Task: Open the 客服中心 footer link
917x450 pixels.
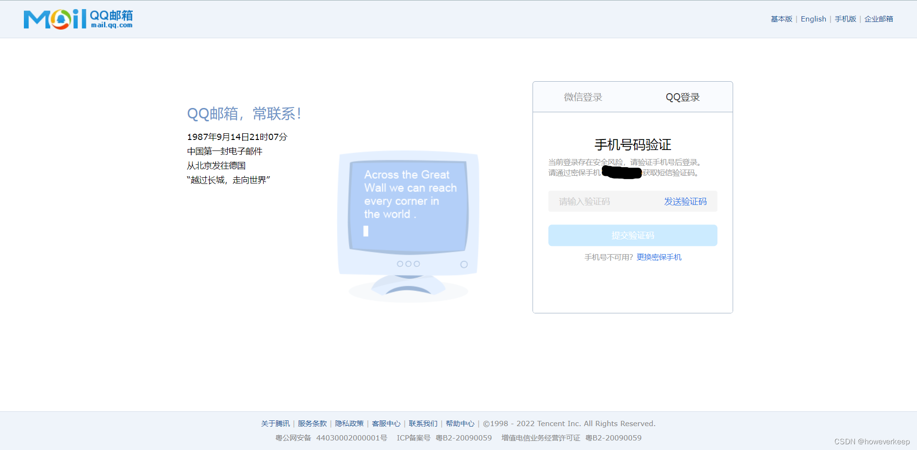Action: (x=386, y=424)
